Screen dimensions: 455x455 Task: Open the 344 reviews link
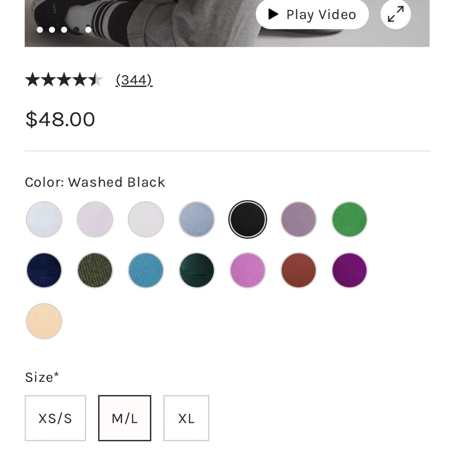click(134, 80)
